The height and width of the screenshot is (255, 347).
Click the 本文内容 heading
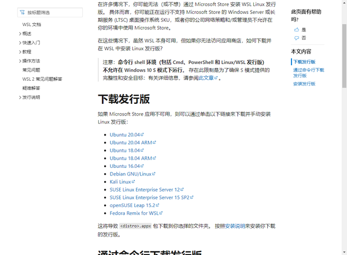(x=301, y=52)
